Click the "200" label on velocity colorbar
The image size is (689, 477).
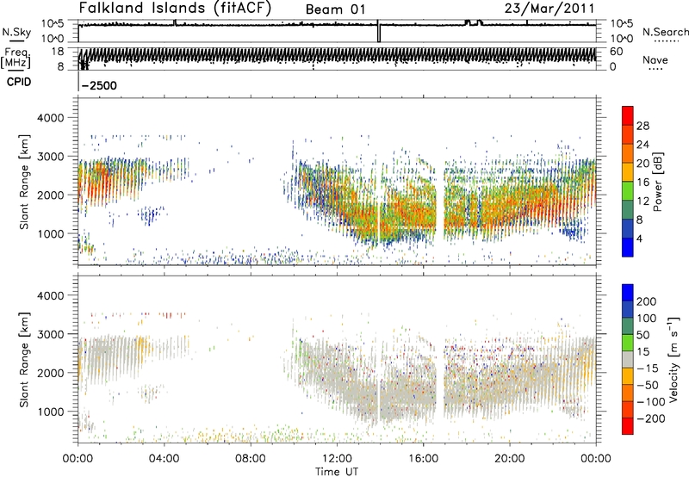(647, 301)
